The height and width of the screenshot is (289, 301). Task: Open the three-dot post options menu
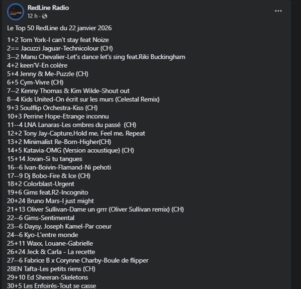279,10
